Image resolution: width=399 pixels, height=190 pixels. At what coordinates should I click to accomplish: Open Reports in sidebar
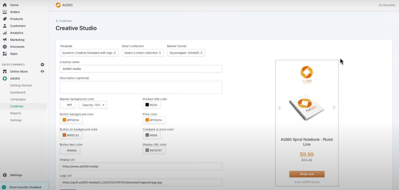pos(16,113)
